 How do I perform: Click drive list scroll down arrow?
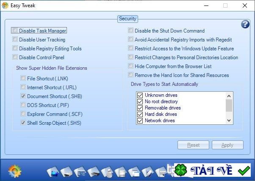229,120
